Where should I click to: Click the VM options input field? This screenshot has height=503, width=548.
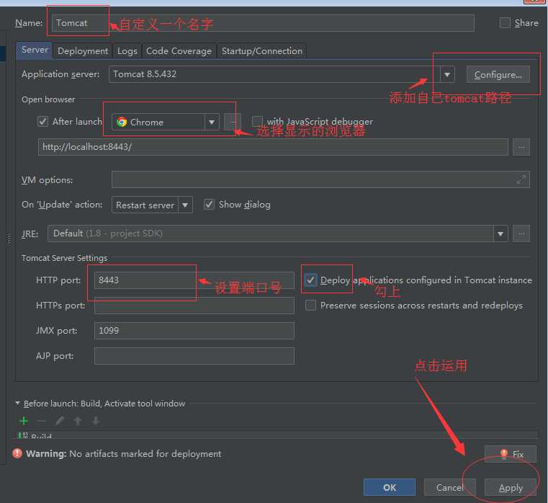(320, 179)
